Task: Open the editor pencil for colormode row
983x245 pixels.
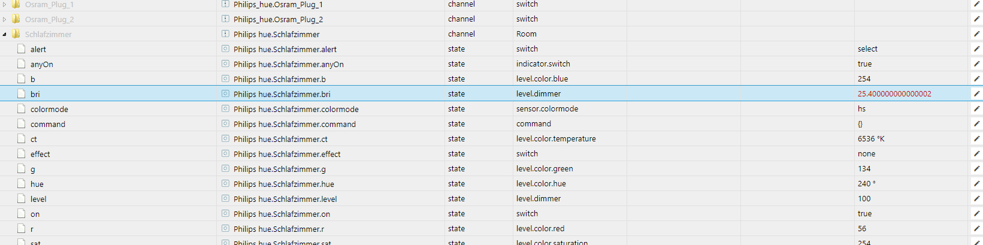Action: pyautogui.click(x=977, y=109)
